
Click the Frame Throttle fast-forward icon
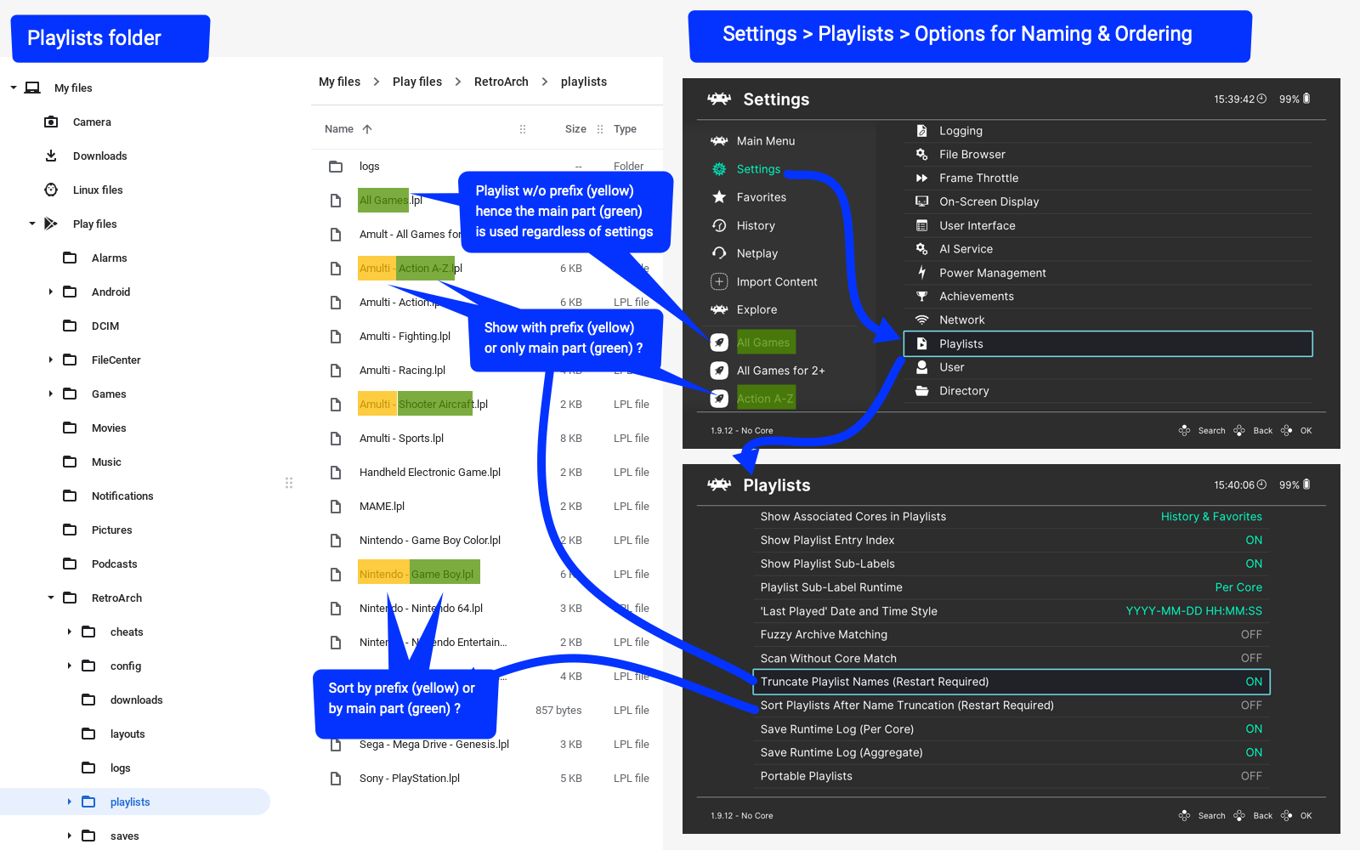pyautogui.click(x=921, y=178)
